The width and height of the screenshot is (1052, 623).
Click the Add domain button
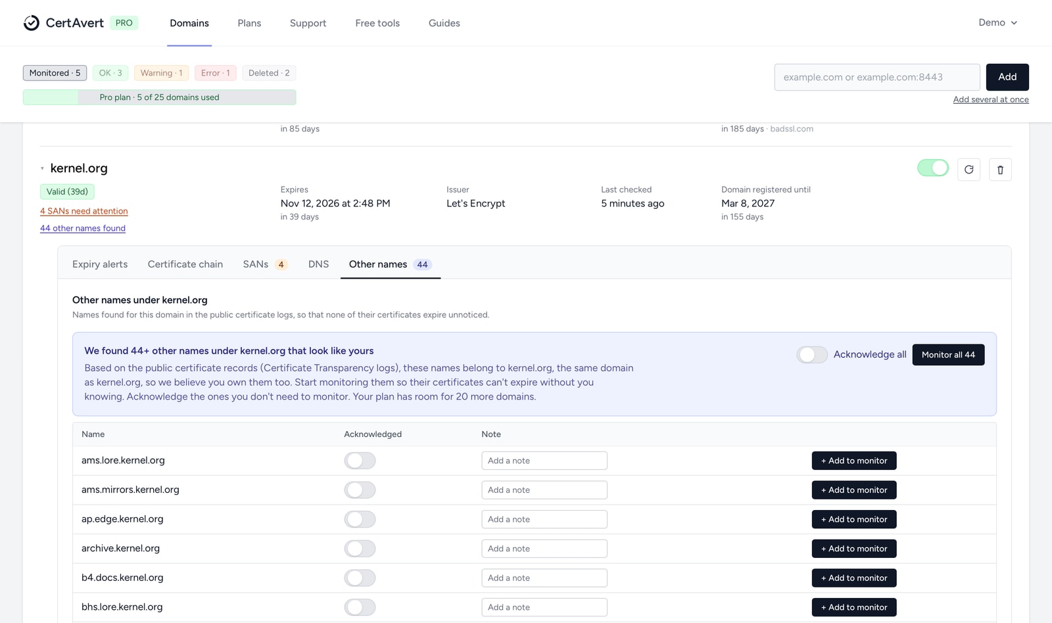click(x=1007, y=77)
